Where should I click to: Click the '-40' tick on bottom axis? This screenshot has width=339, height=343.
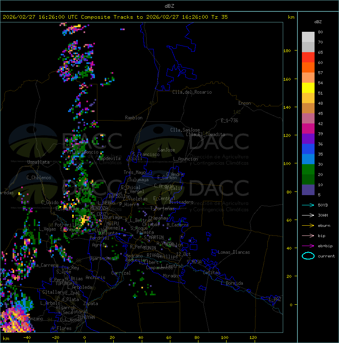tap(27, 338)
